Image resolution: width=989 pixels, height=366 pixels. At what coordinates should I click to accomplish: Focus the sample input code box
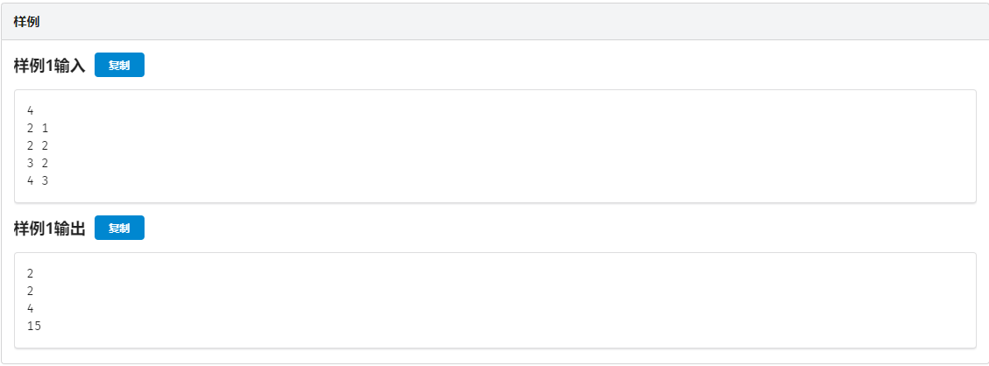(495, 146)
